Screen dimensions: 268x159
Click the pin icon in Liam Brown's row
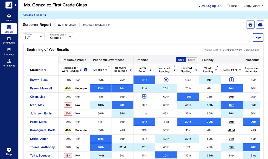[x=166, y=80]
